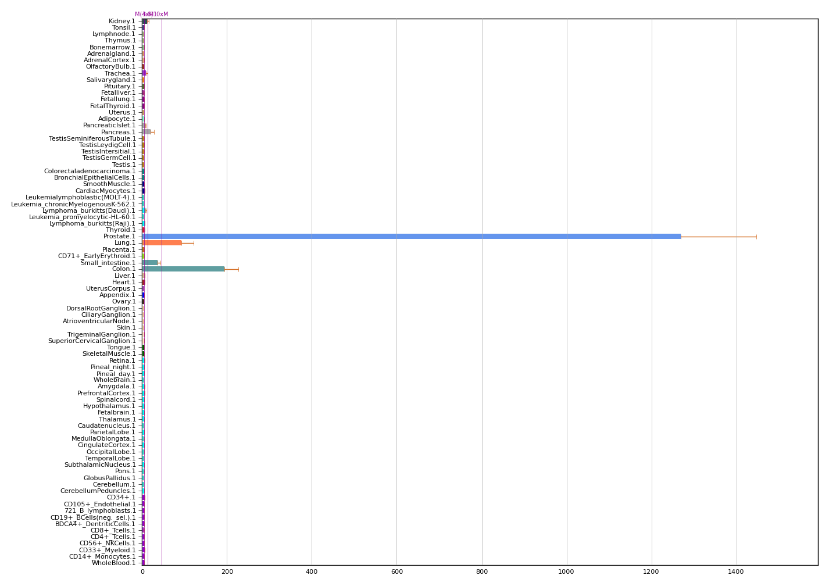829x586 pixels.
Task: Click the Colorectaladenocarcinoma.1 label
Action: click(x=90, y=171)
